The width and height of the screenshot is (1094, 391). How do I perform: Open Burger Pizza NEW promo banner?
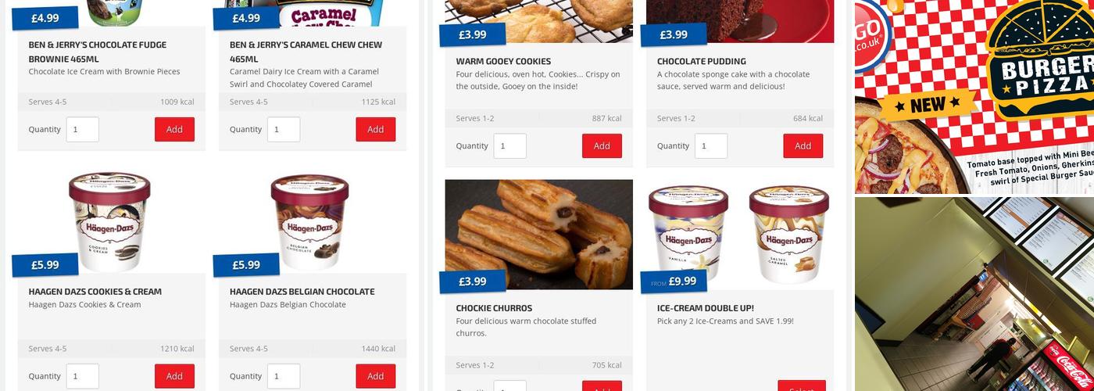click(974, 97)
